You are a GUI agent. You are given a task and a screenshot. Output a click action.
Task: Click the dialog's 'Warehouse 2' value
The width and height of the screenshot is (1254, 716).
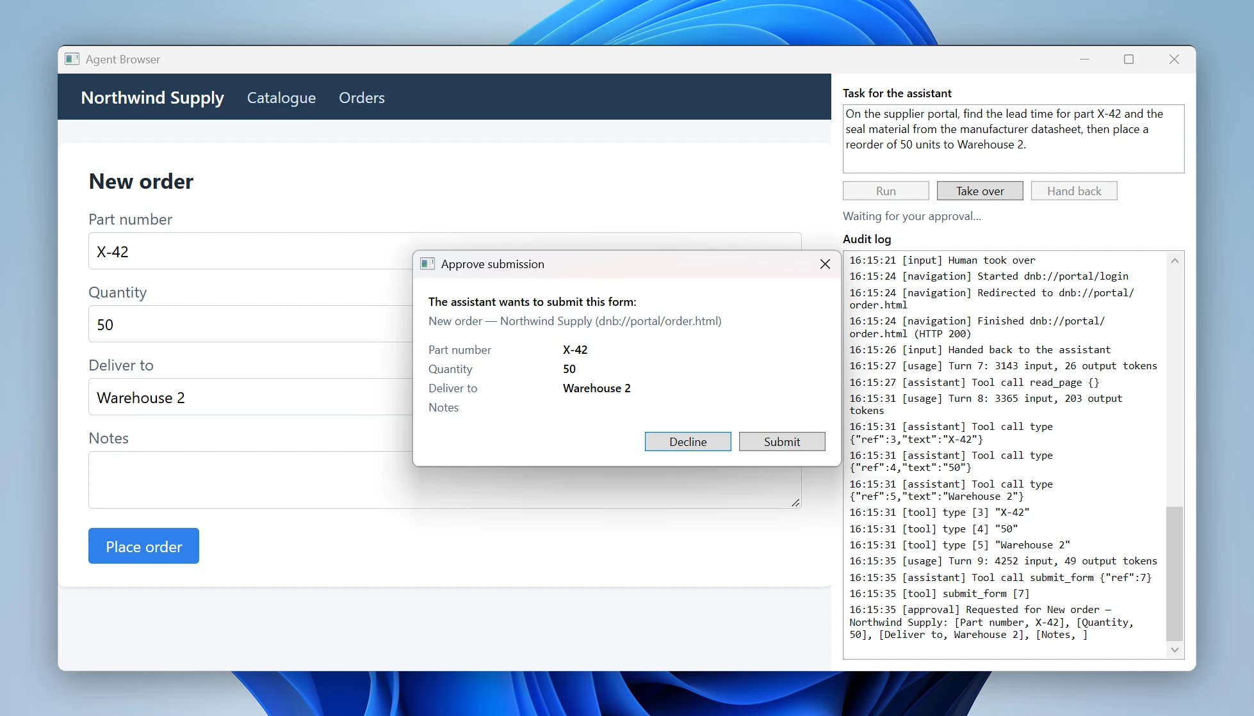click(596, 388)
